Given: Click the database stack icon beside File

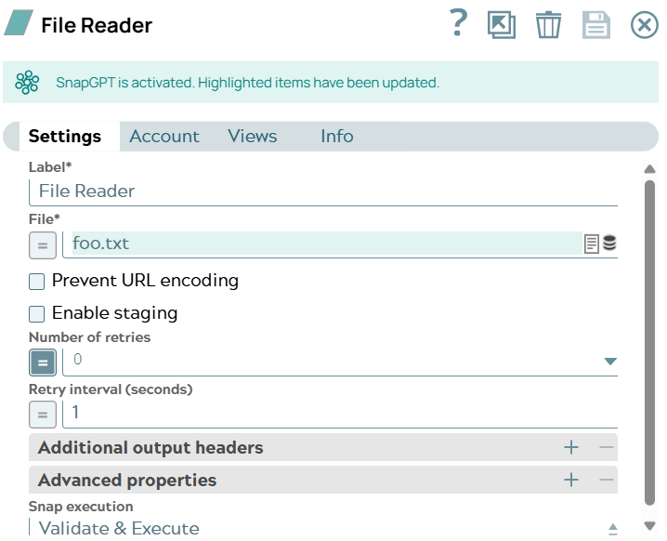Looking at the screenshot, I should tap(609, 244).
